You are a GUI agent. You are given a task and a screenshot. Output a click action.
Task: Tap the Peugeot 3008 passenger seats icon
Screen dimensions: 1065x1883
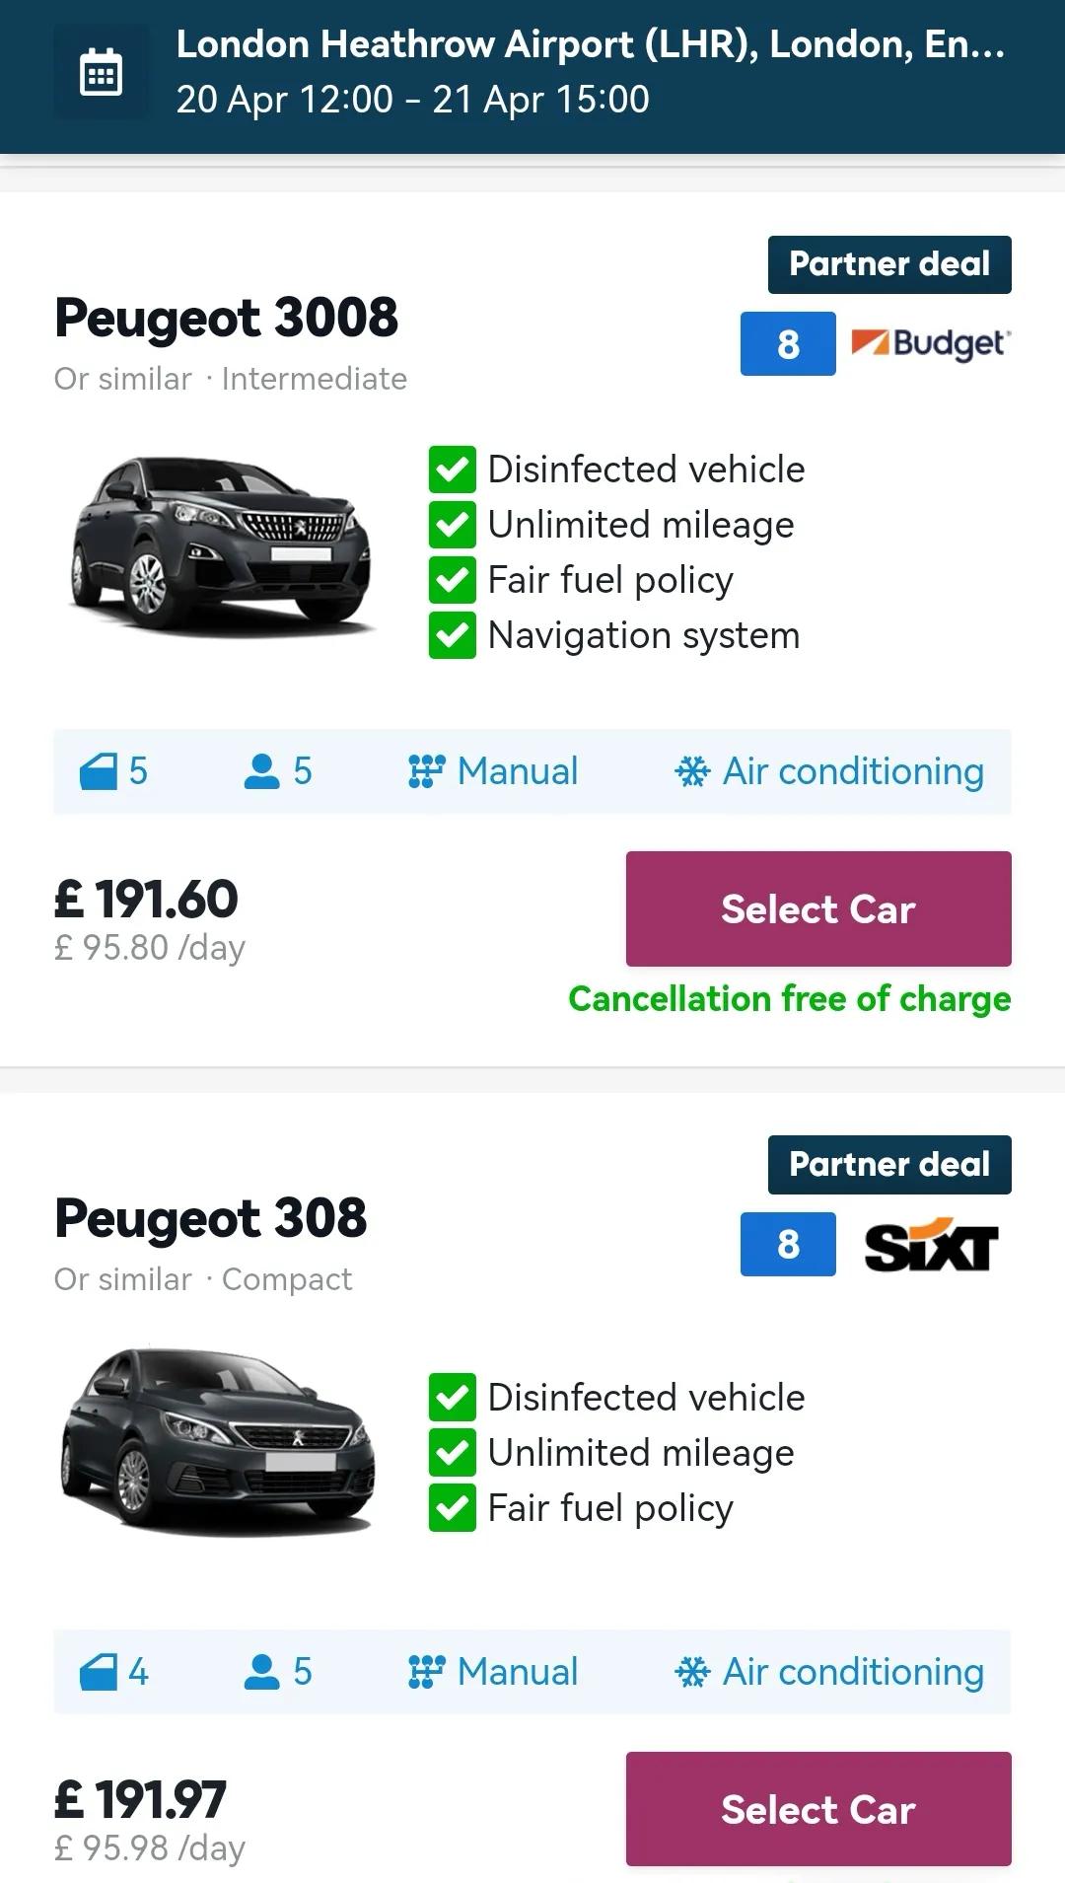pos(261,771)
